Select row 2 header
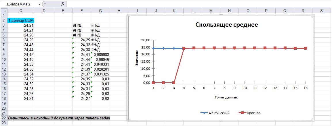Screen dimensions: 332x126 point(4,20)
